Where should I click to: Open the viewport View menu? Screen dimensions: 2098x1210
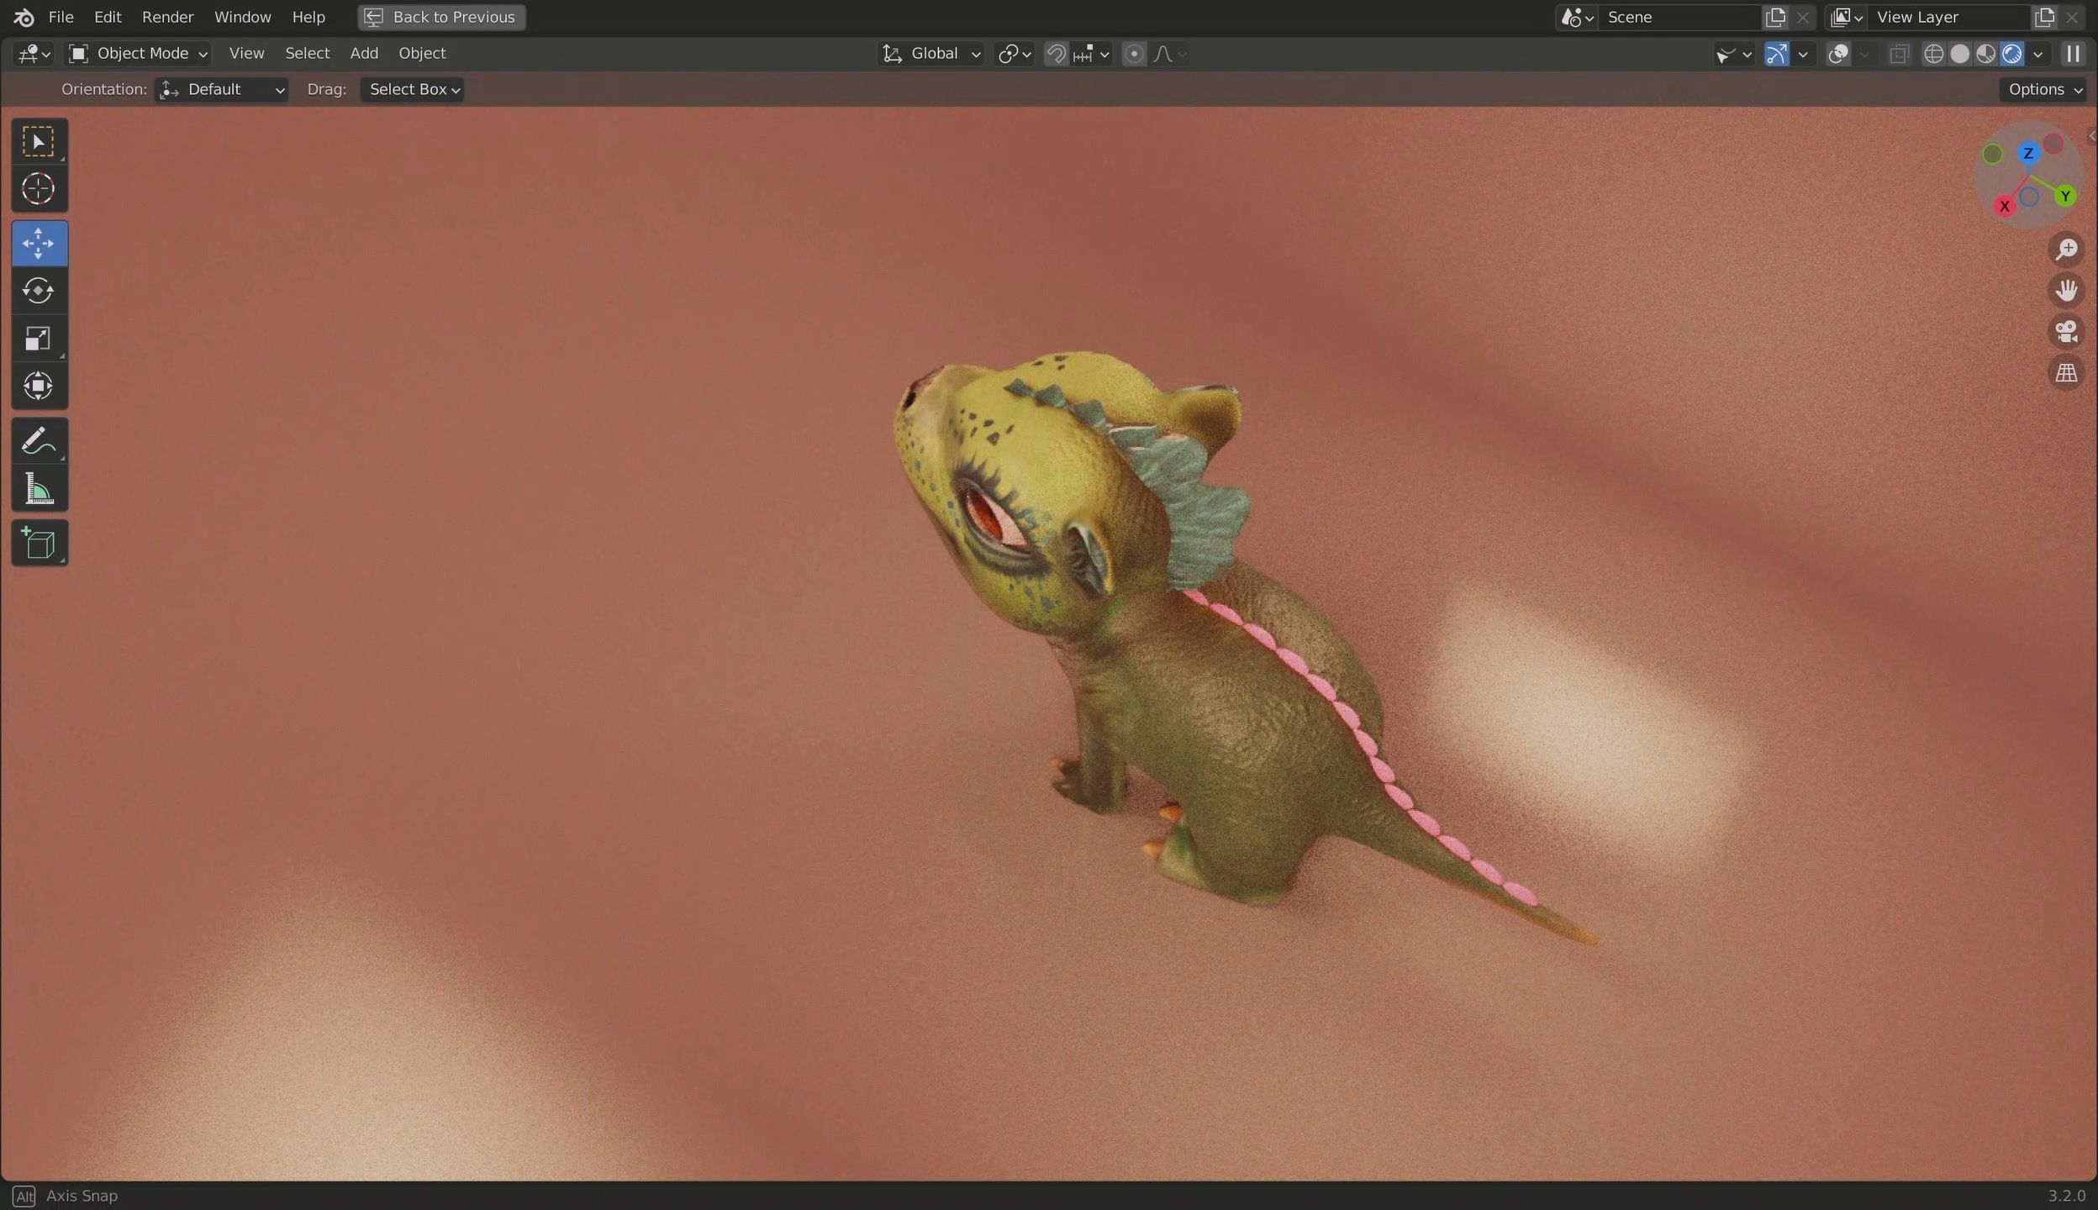(x=246, y=54)
